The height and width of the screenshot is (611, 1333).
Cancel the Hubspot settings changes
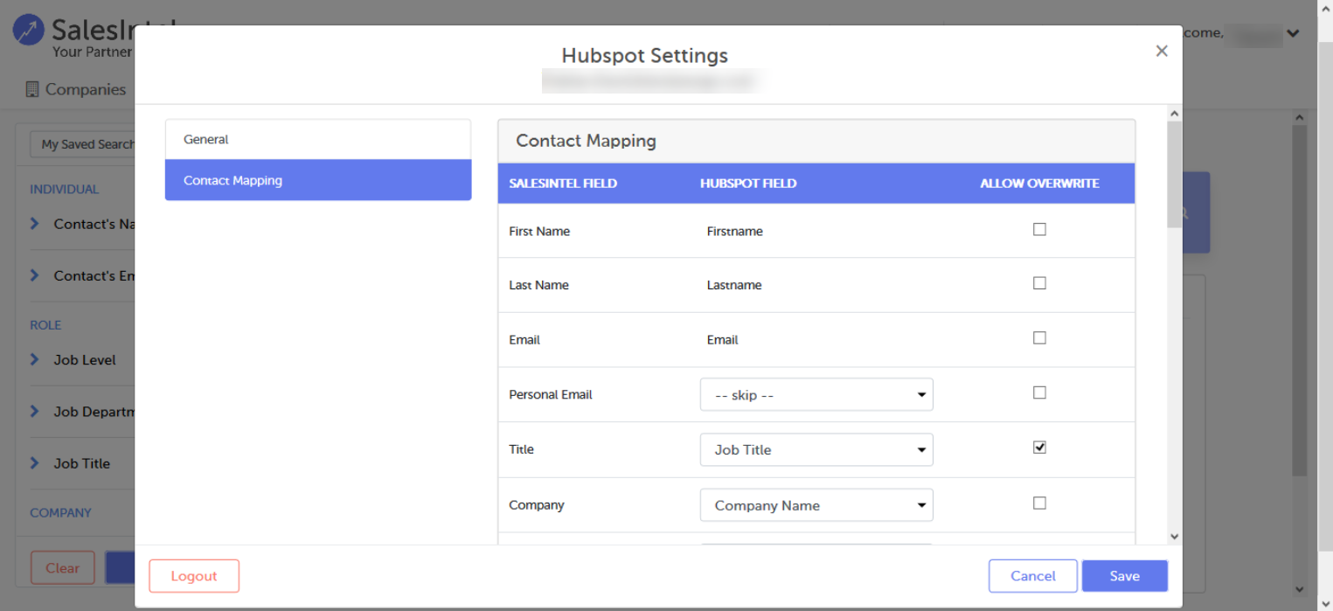pos(1033,576)
